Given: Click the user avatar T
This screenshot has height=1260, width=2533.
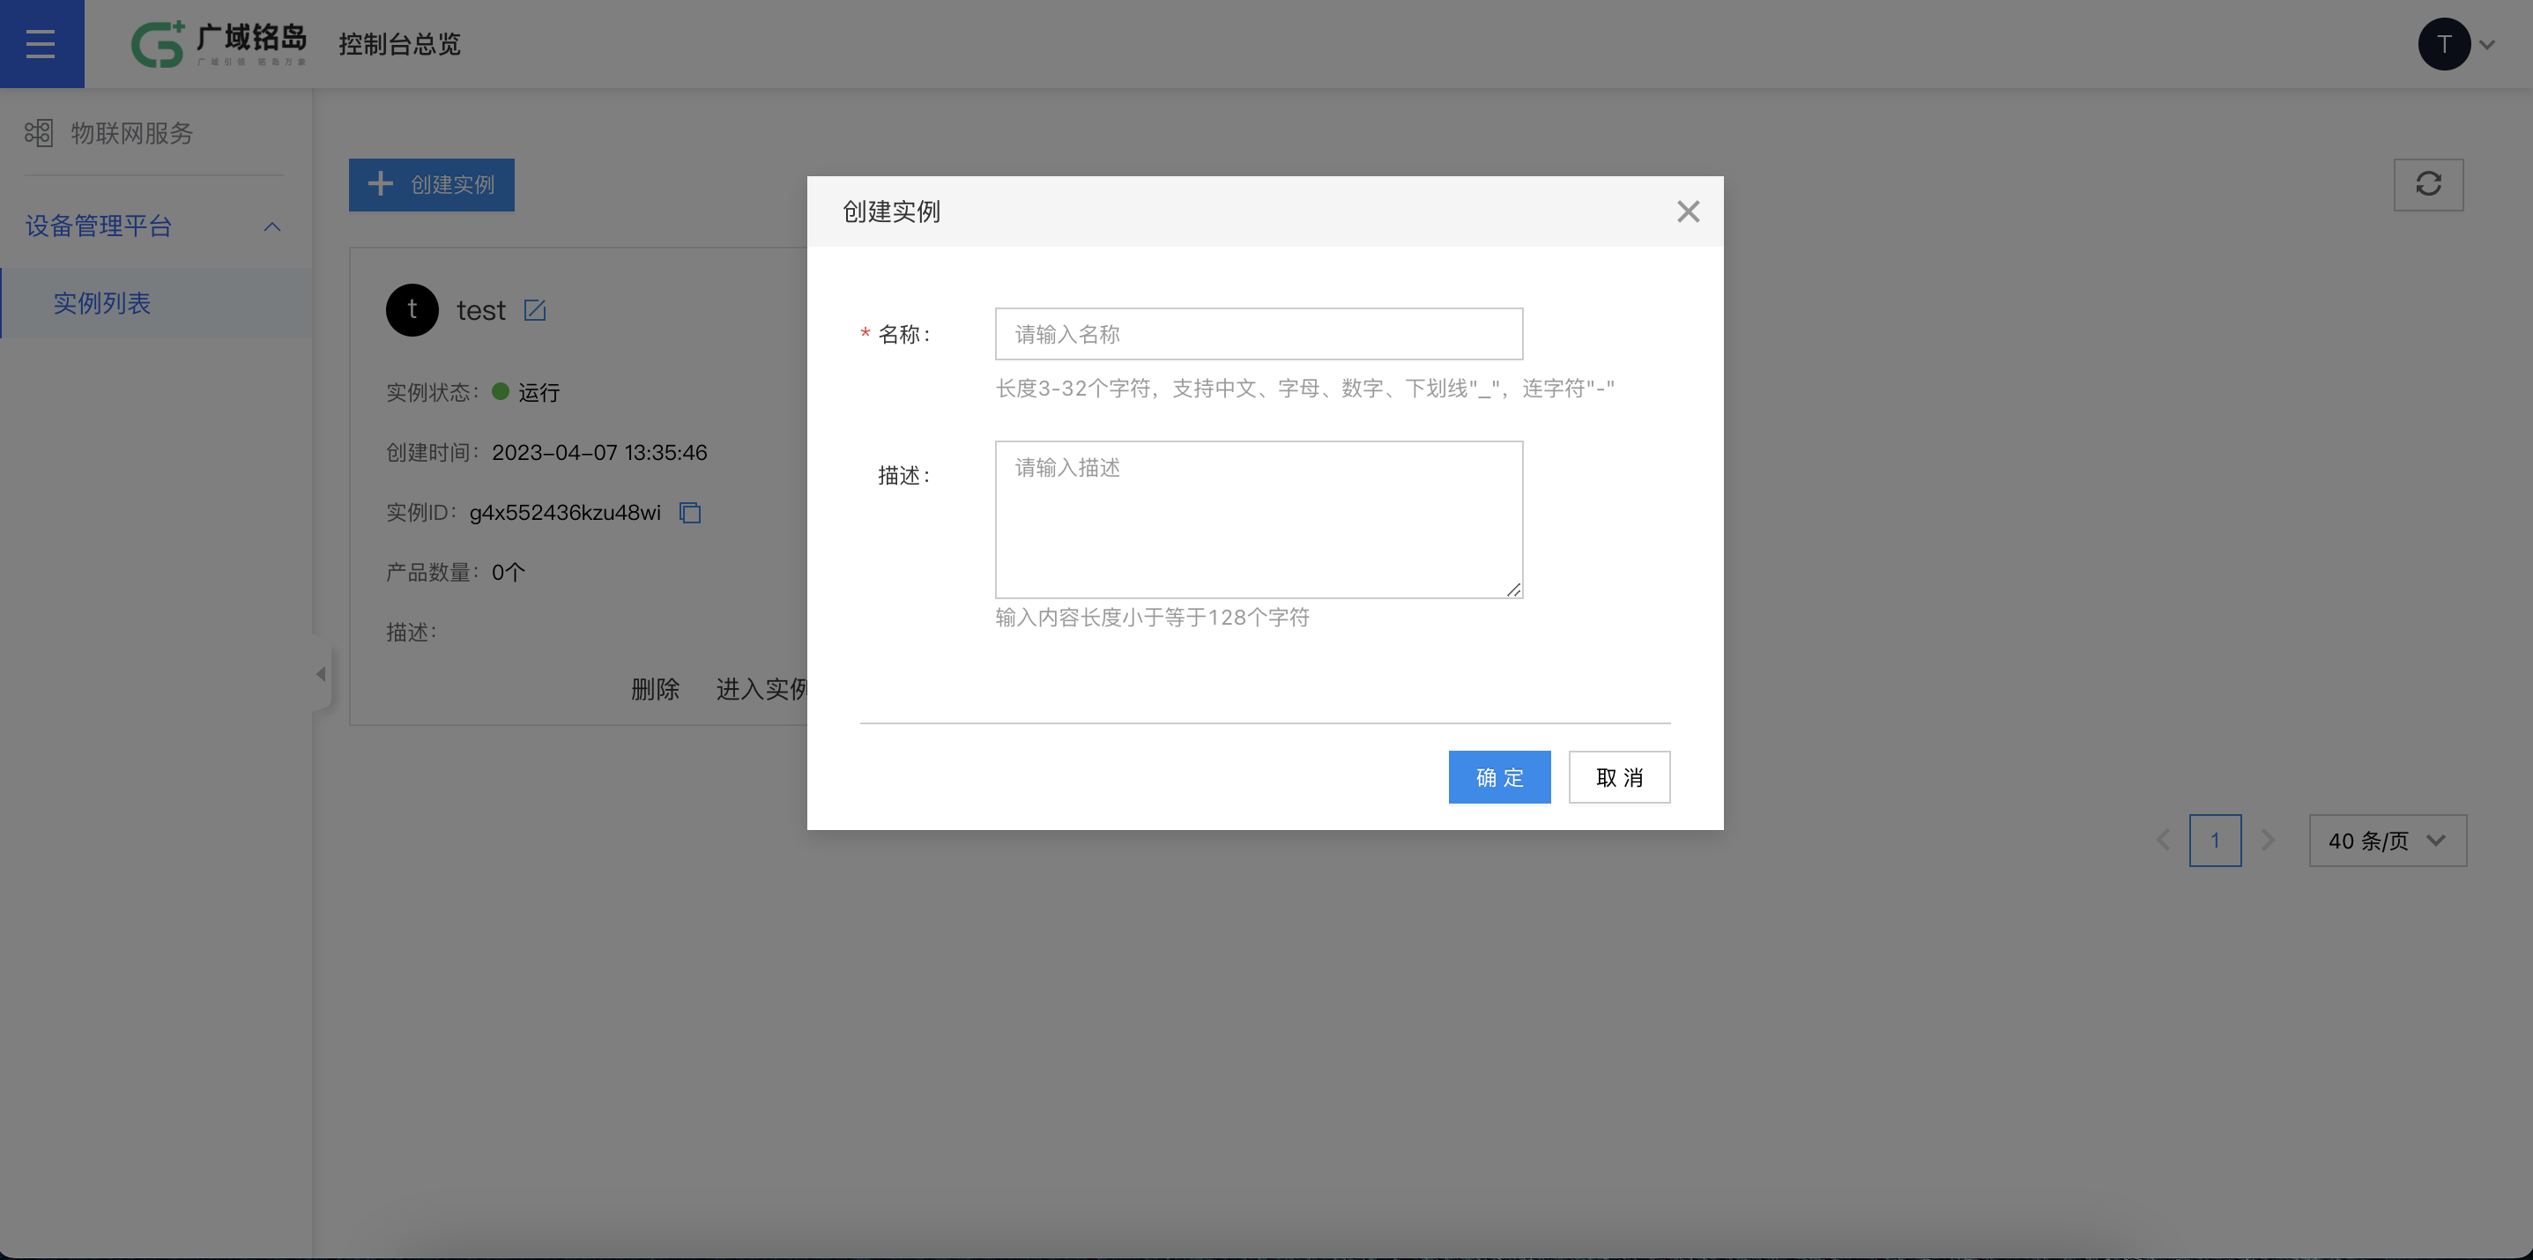Looking at the screenshot, I should [2443, 44].
